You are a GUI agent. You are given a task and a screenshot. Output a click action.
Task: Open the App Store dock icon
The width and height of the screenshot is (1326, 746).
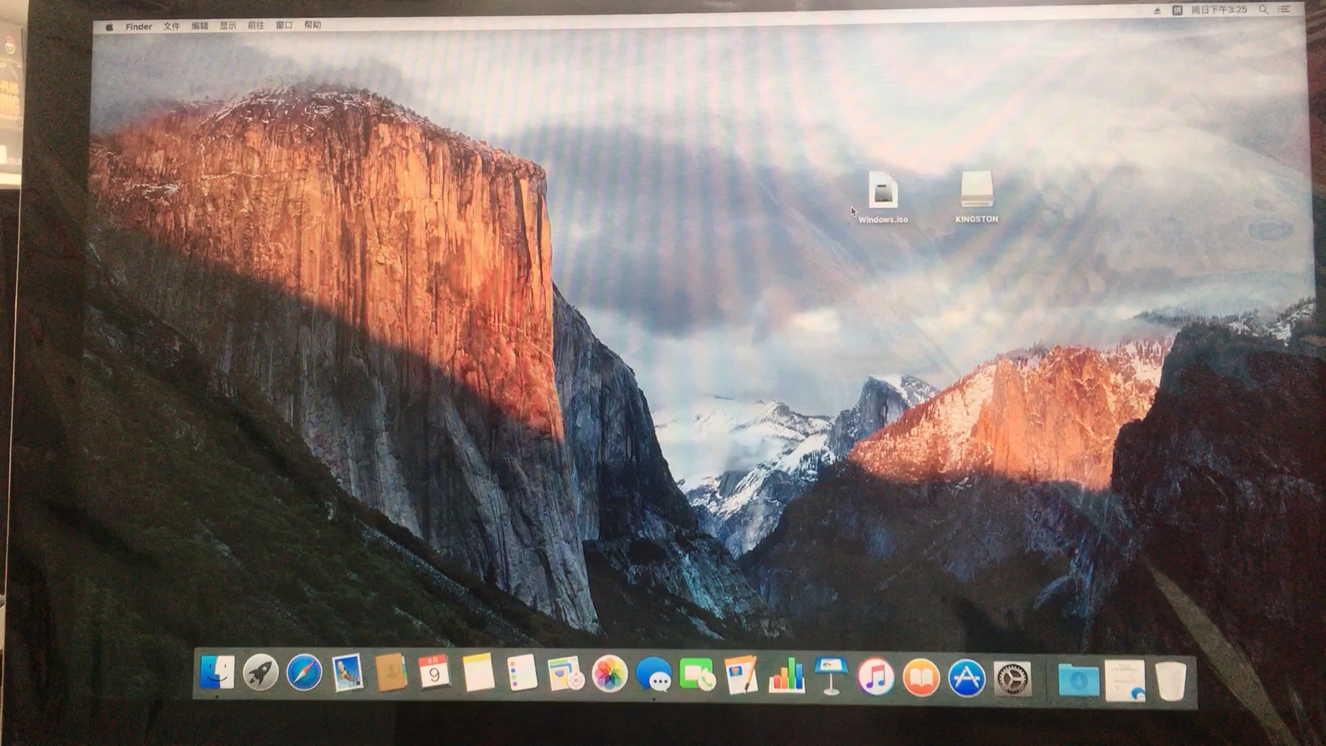[x=966, y=678]
